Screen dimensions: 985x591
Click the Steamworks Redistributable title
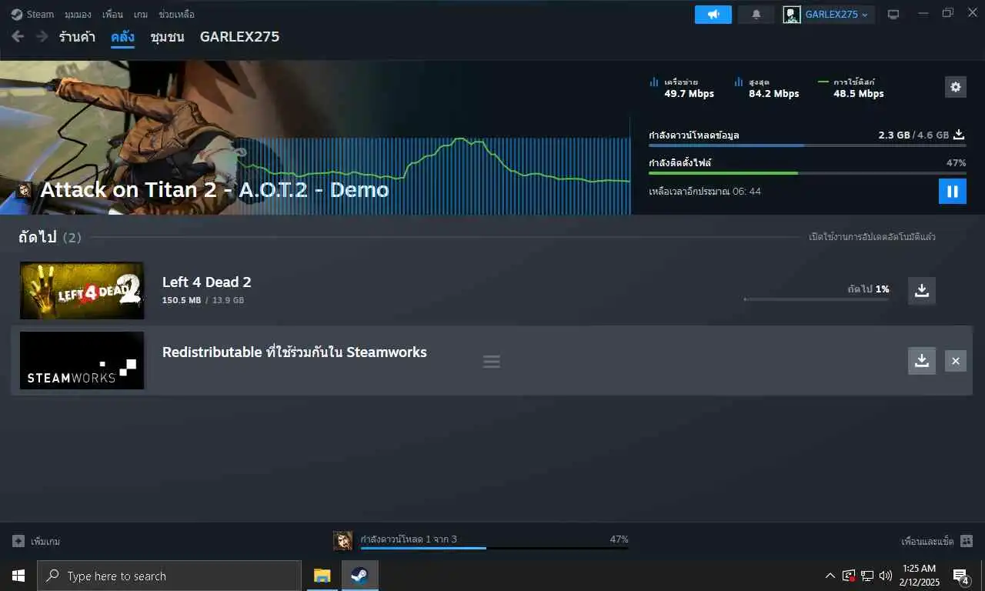pyautogui.click(x=295, y=352)
